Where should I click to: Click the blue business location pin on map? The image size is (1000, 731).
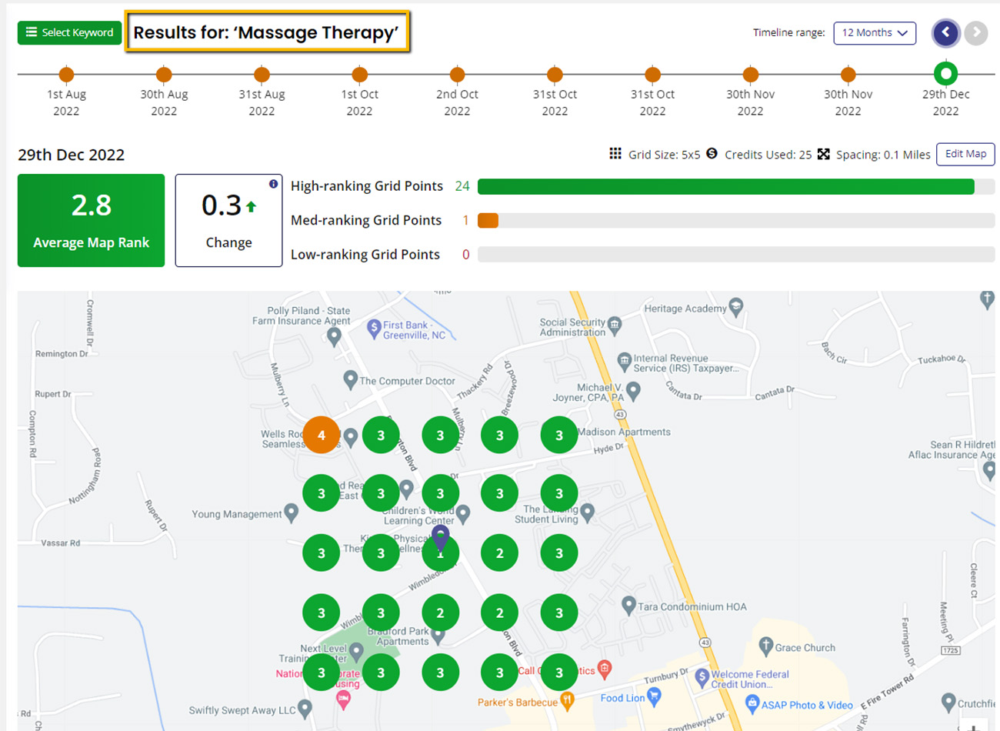[x=440, y=537]
